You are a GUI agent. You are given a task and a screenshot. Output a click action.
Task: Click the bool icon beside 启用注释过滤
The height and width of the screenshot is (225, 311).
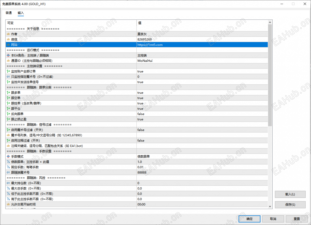8,140
